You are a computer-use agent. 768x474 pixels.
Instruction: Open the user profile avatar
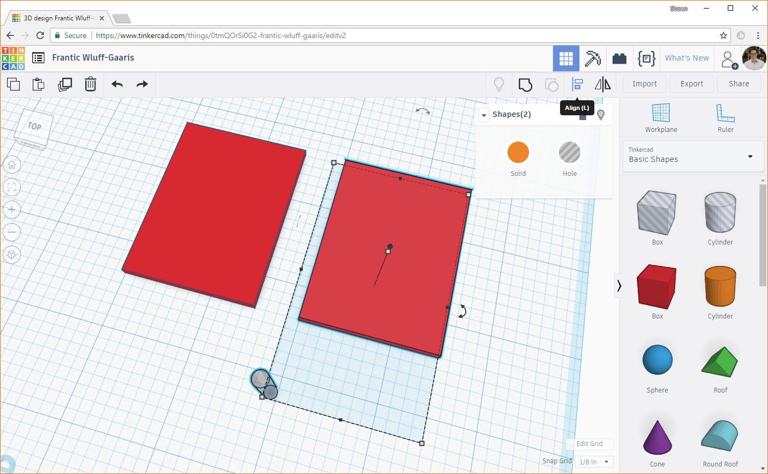754,58
